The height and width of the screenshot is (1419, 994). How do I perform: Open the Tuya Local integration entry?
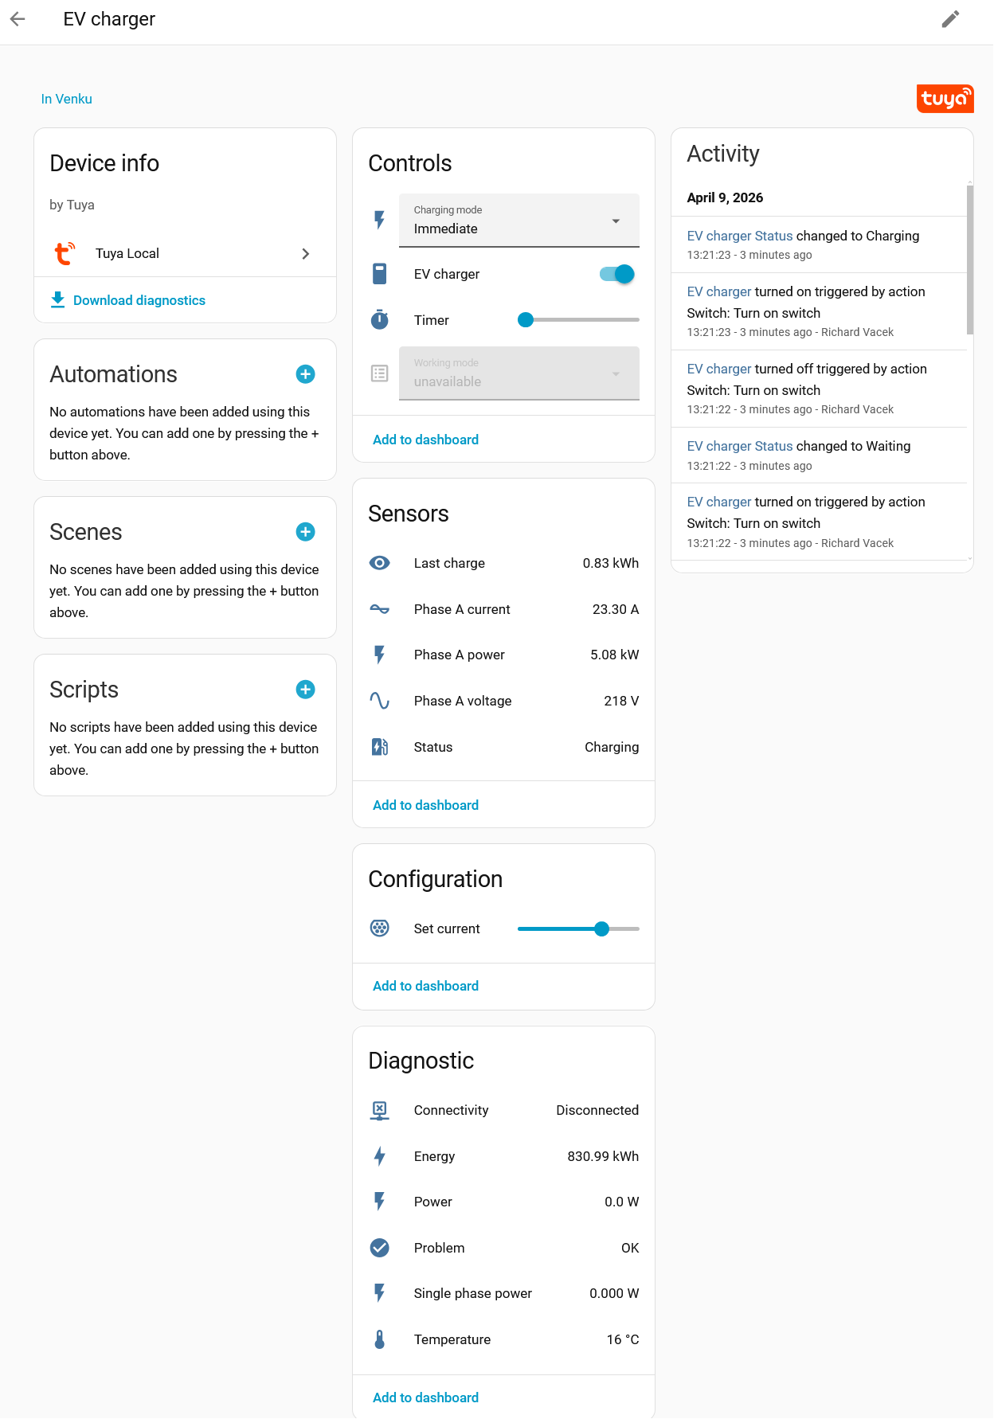185,253
